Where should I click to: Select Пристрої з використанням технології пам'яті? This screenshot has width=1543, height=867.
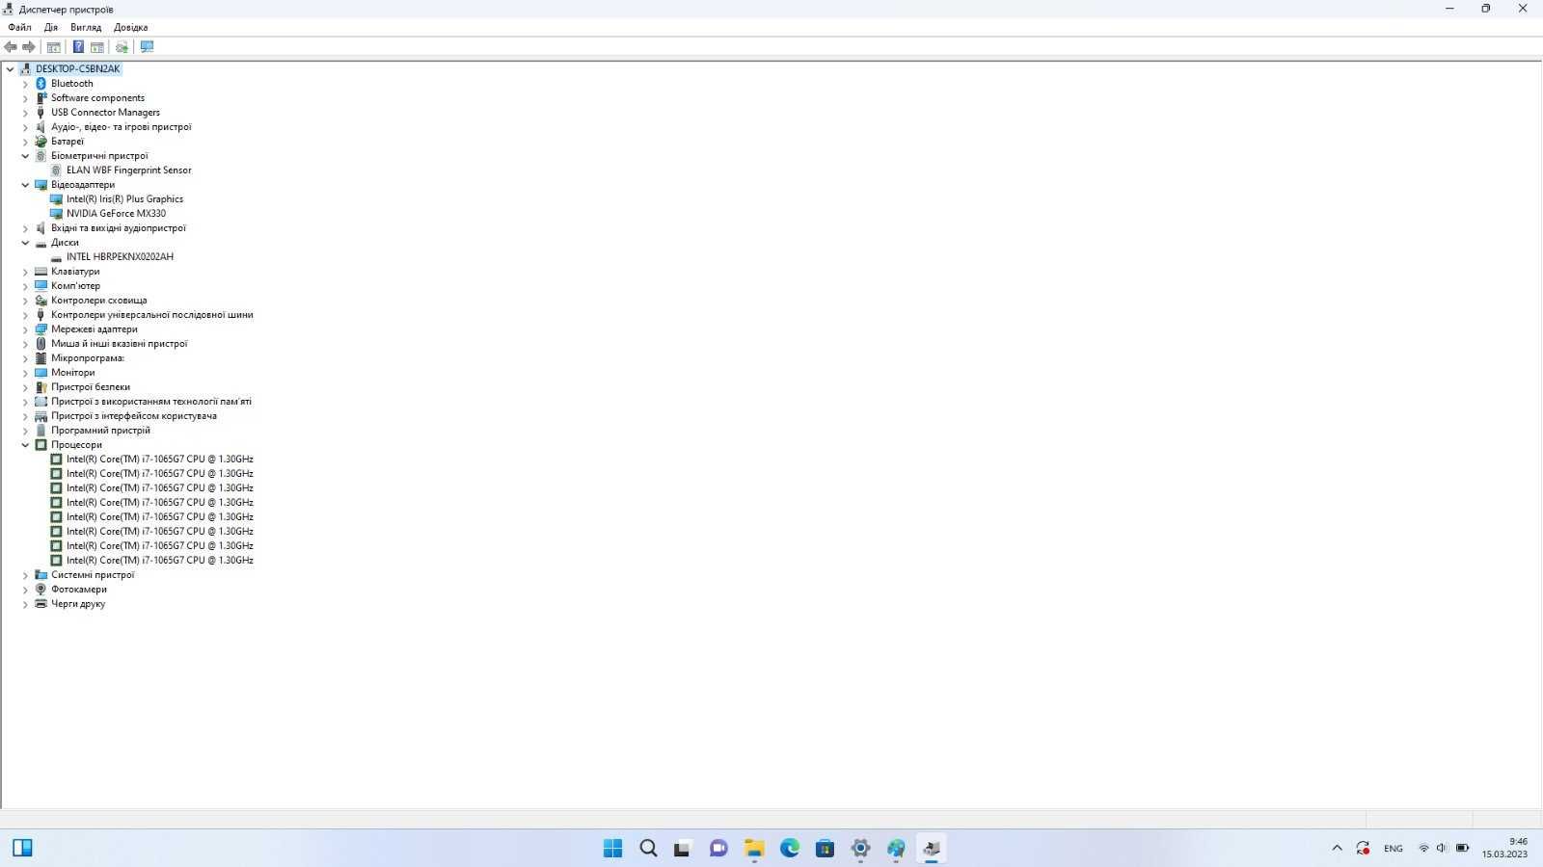[x=151, y=401]
